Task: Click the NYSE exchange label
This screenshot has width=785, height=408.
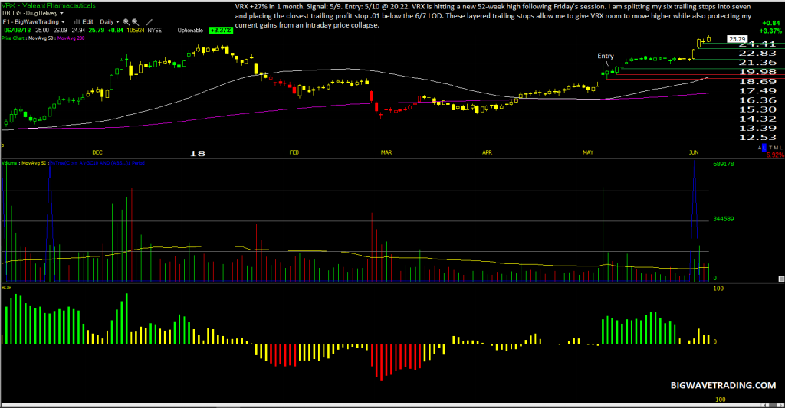Action: point(155,31)
